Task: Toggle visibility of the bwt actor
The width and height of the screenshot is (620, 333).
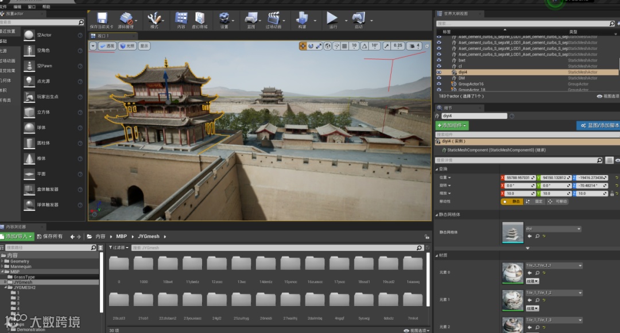Action: (x=439, y=60)
